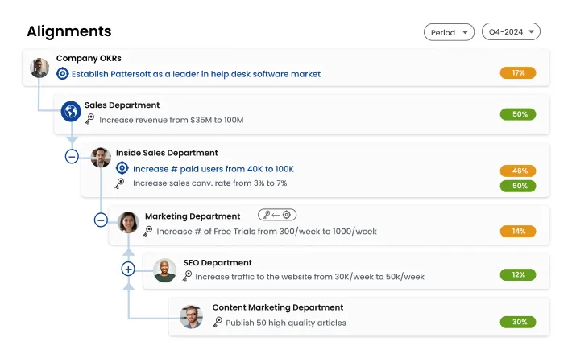Open Increase # paid users objective link
Viewport: 572px width, 358px height.
point(213,169)
